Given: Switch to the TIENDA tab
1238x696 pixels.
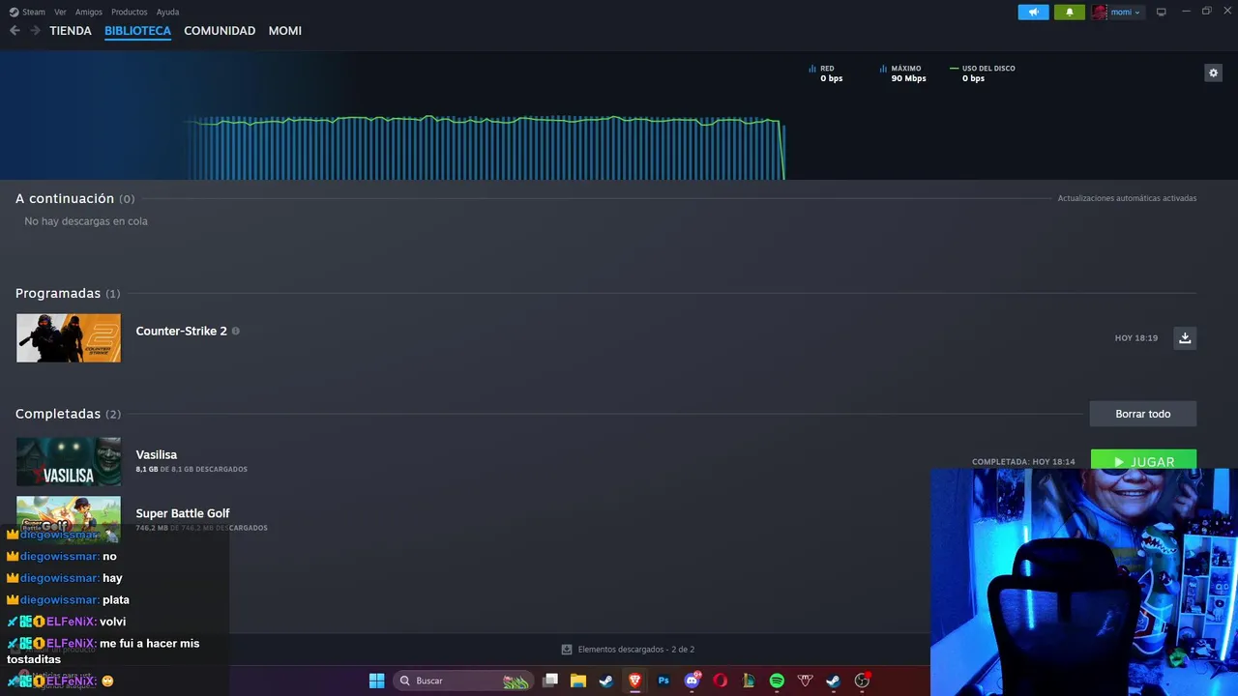Looking at the screenshot, I should coord(71,31).
